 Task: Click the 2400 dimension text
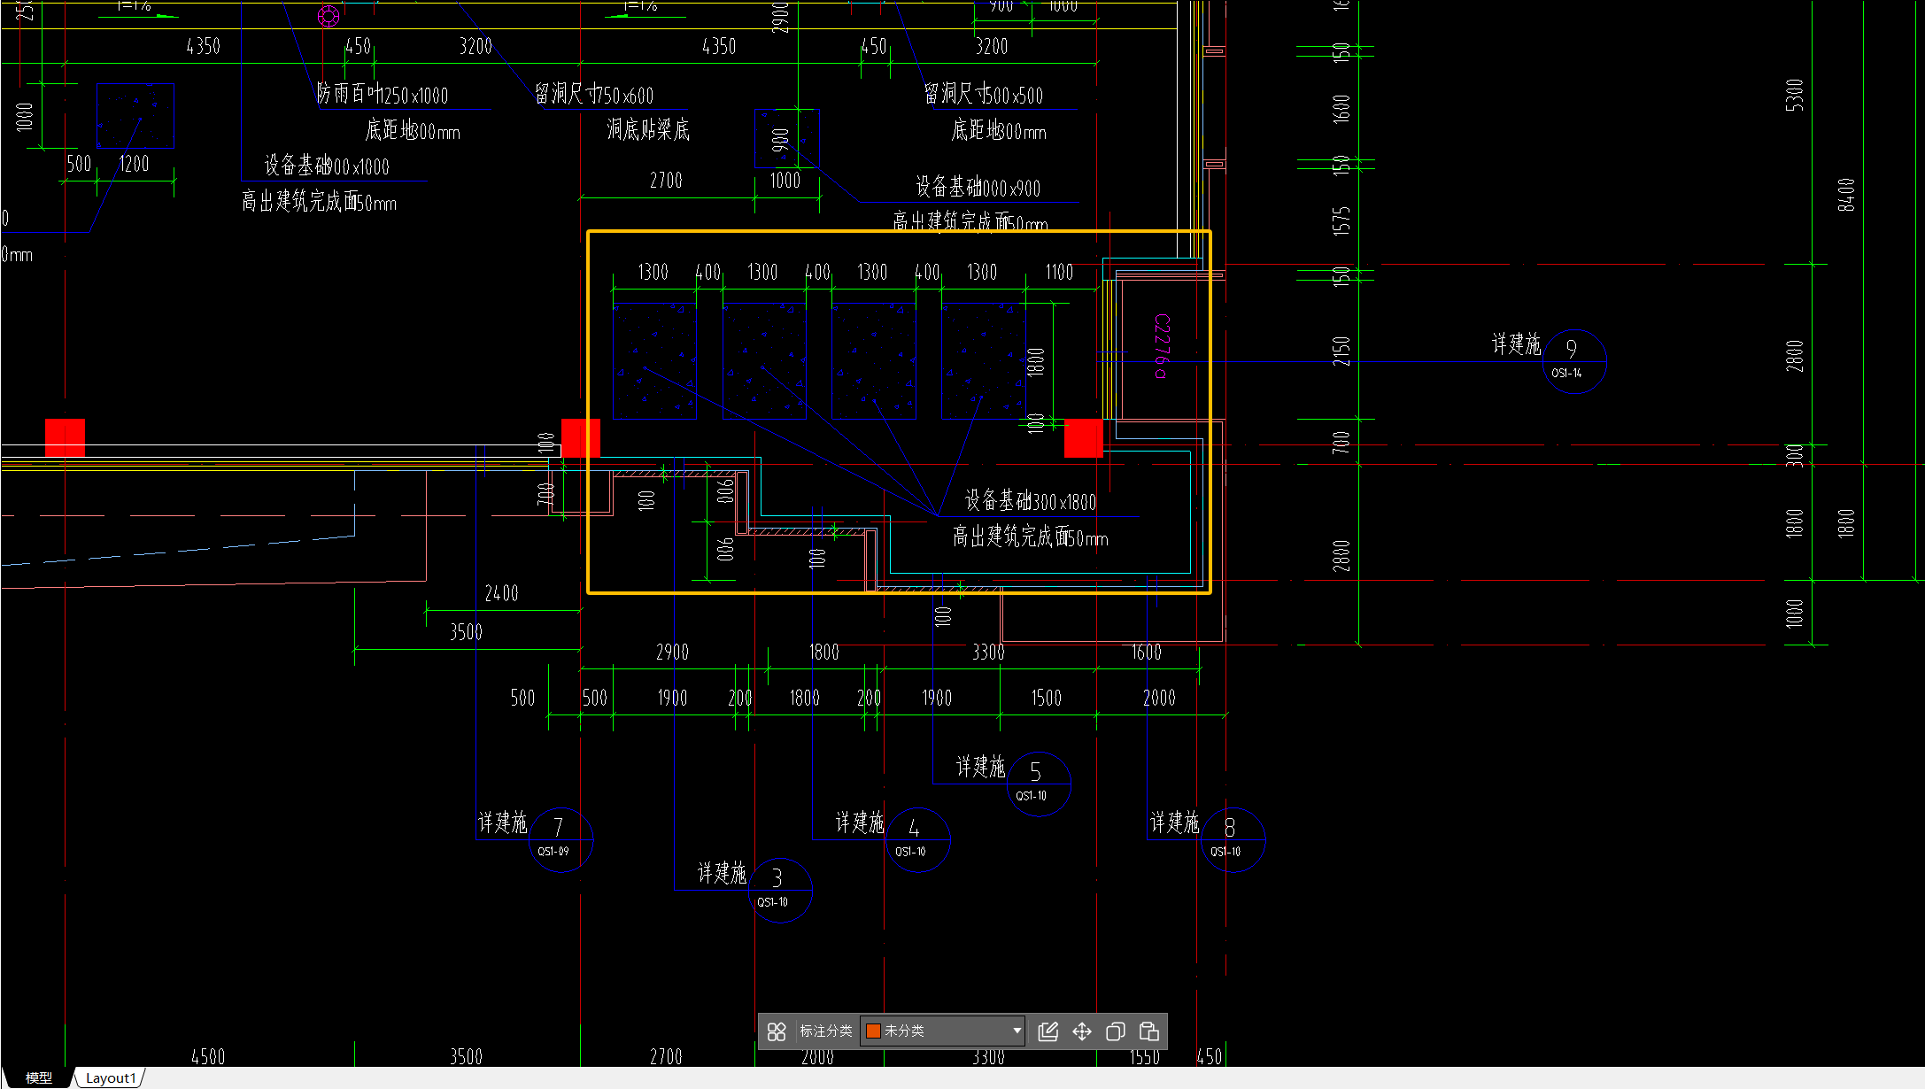pos(501,593)
